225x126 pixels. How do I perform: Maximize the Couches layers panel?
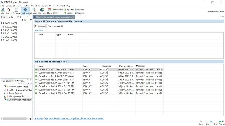(30, 80)
